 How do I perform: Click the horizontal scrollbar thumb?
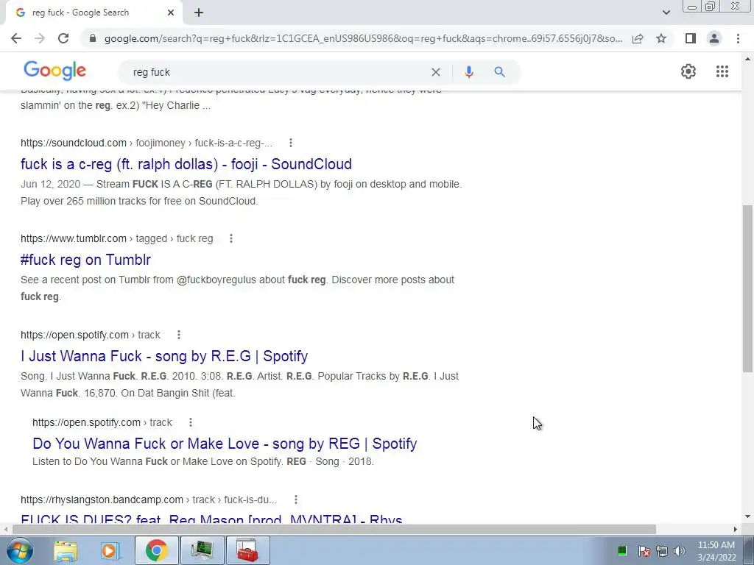pos(334,529)
